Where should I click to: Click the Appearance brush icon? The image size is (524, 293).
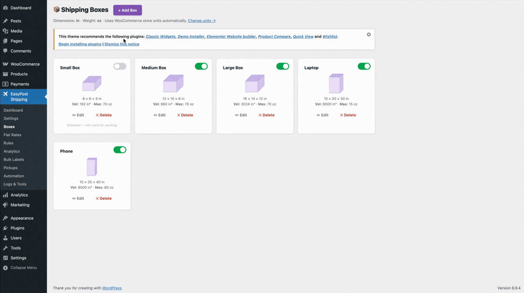tap(5, 218)
